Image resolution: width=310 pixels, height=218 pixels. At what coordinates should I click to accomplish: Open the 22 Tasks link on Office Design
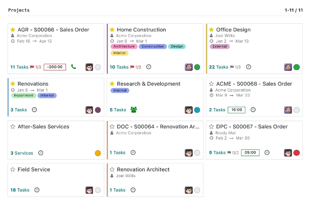point(218,67)
